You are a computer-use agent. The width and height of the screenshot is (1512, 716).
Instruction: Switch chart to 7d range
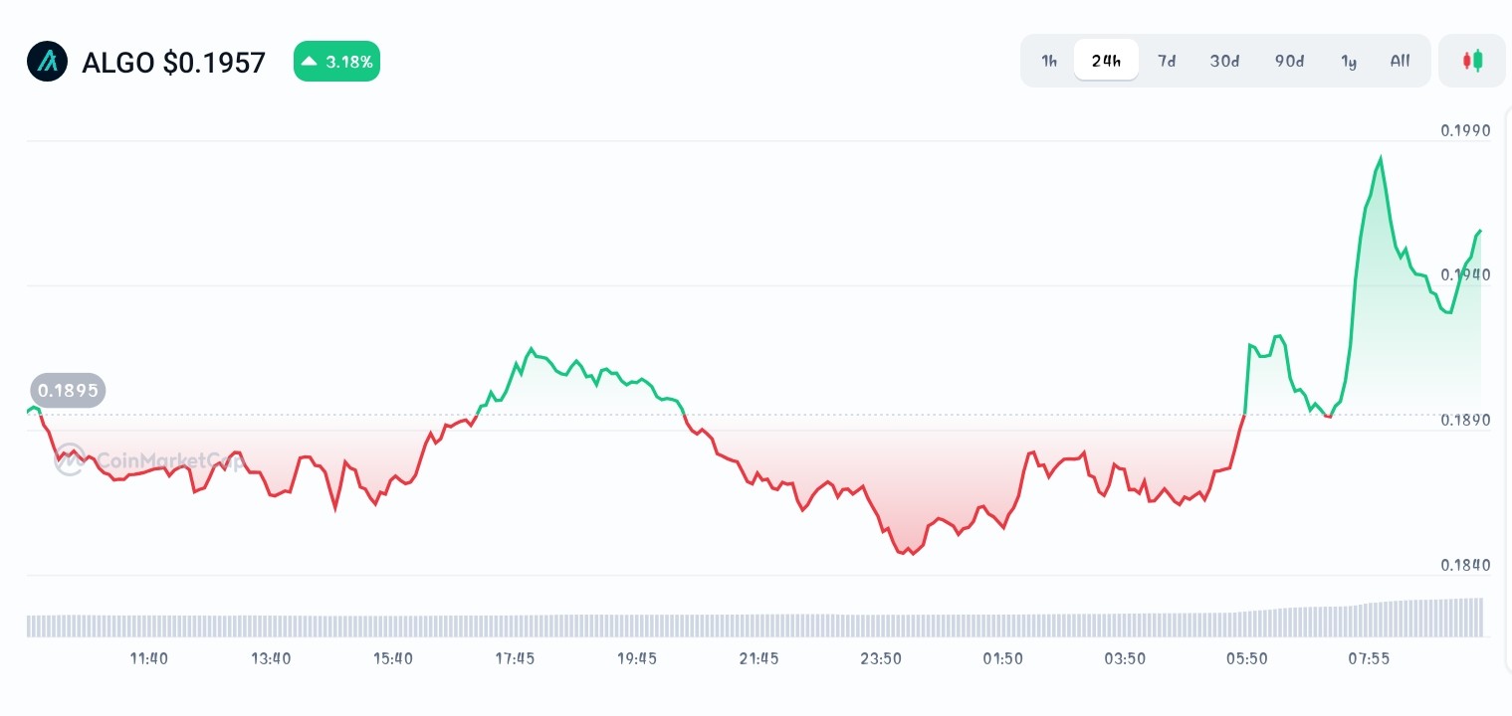[1167, 61]
